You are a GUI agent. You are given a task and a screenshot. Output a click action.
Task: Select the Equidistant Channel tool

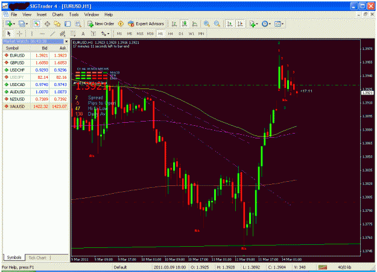(x=63, y=34)
